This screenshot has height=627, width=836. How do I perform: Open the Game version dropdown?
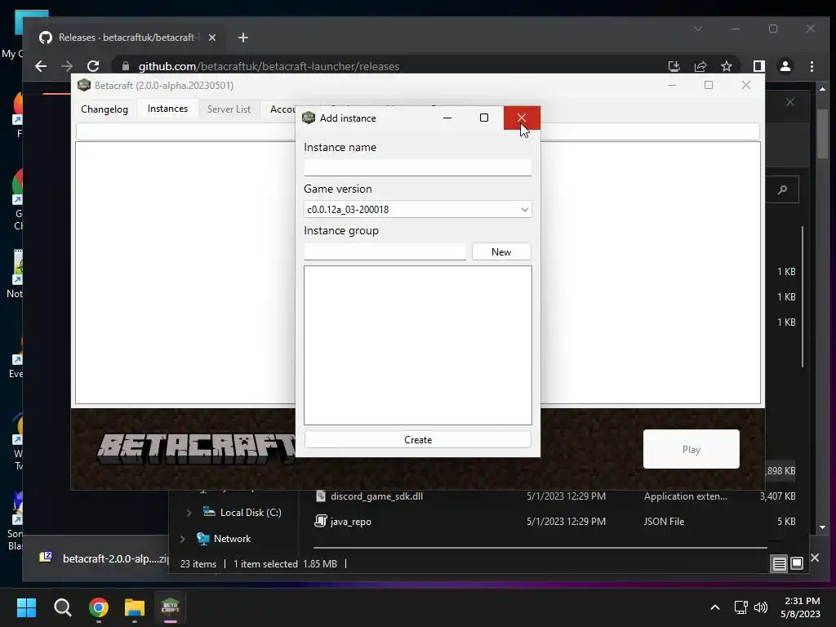(417, 210)
